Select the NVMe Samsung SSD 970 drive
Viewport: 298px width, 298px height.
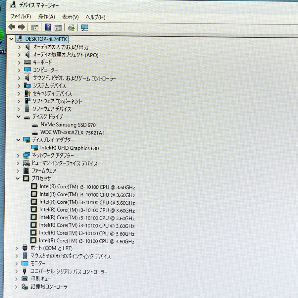(x=68, y=125)
